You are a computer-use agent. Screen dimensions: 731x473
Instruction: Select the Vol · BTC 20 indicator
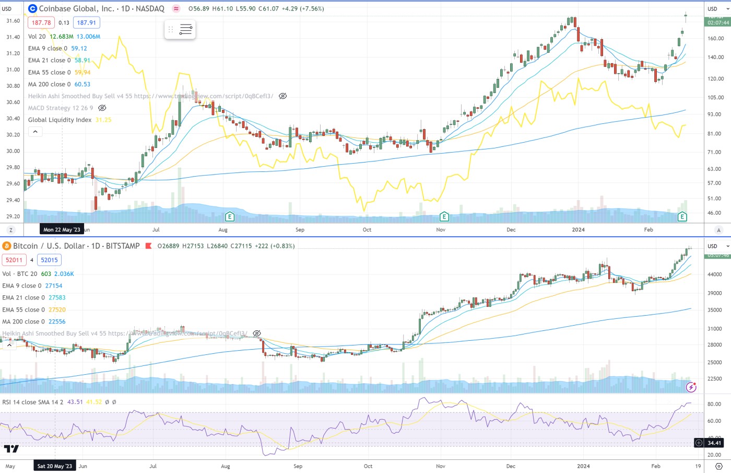20,274
